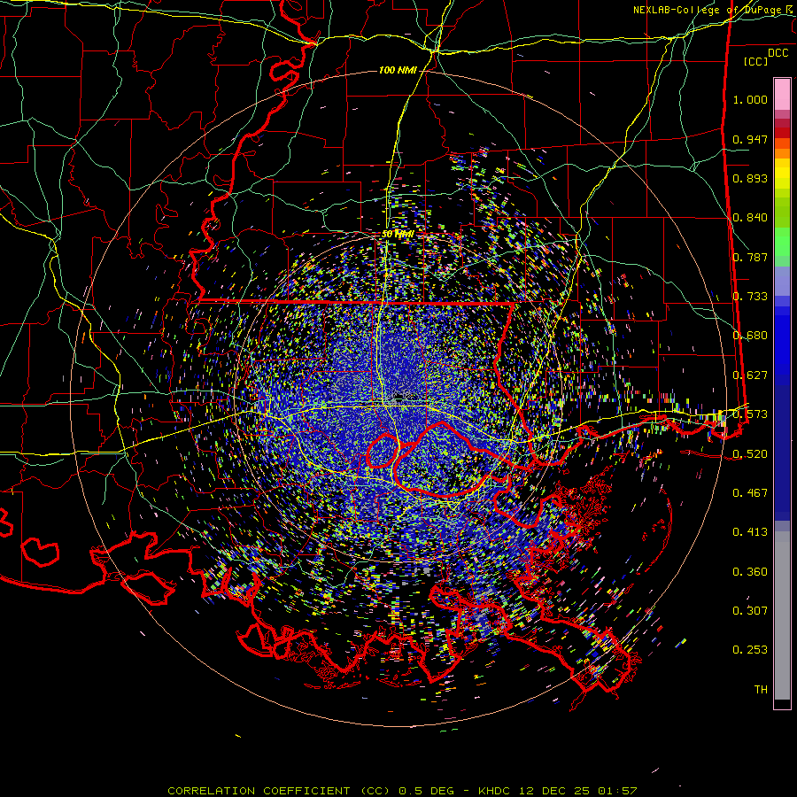Pick the lavender color bar segment
The image size is (797, 797).
coord(782,281)
